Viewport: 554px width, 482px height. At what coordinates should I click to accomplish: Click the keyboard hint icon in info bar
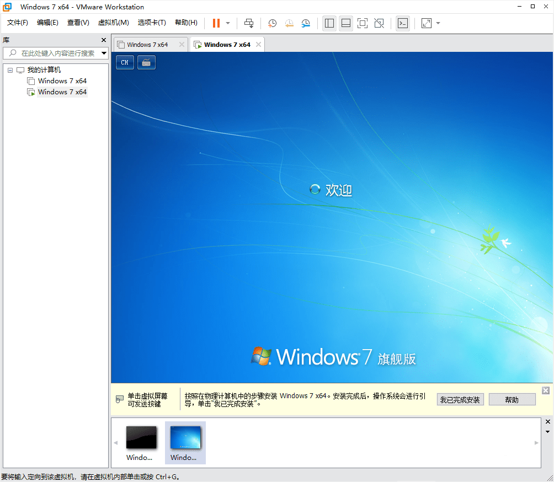pos(120,399)
